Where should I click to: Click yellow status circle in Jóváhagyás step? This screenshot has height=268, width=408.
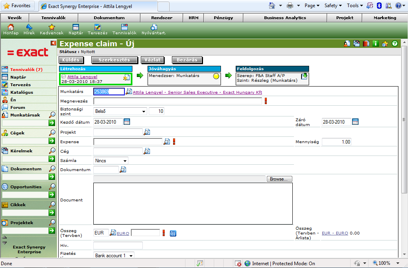216,76
